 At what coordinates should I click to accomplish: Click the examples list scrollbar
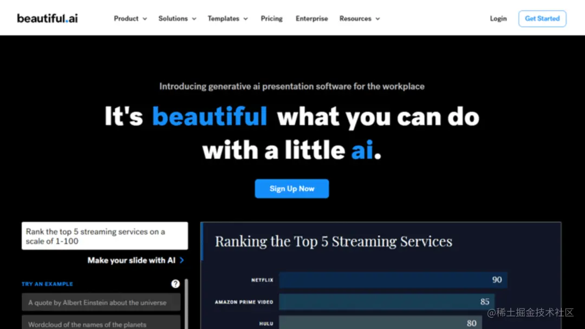(x=186, y=304)
